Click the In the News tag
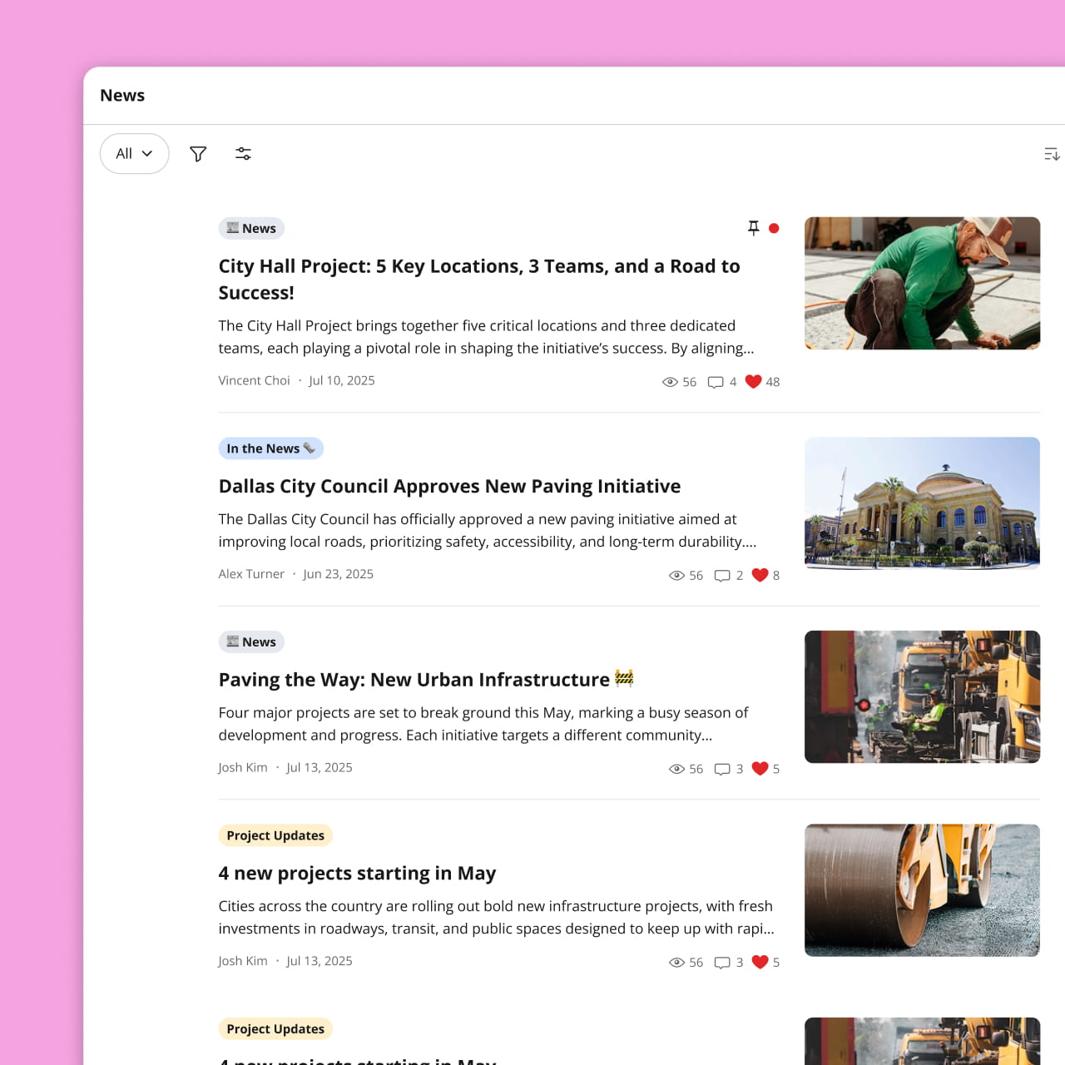The height and width of the screenshot is (1065, 1065). 270,448
